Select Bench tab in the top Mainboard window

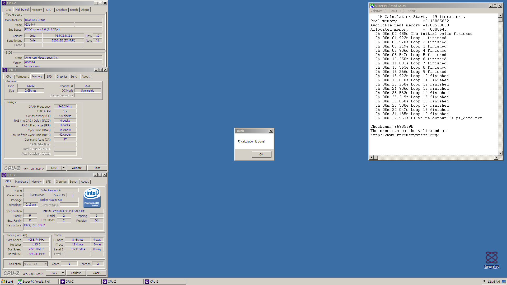tap(74, 10)
